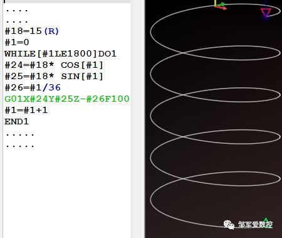Click the "#26=#1/36" line
Image resolution: width=282 pixels, height=238 pixels.
33,88
